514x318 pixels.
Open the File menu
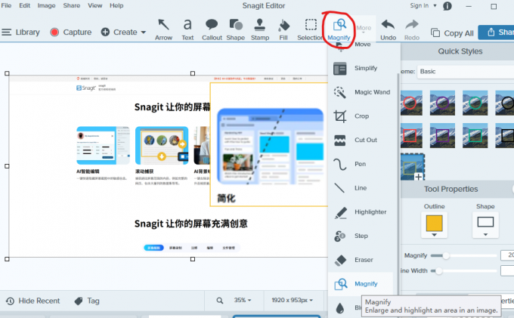pyautogui.click(x=6, y=5)
